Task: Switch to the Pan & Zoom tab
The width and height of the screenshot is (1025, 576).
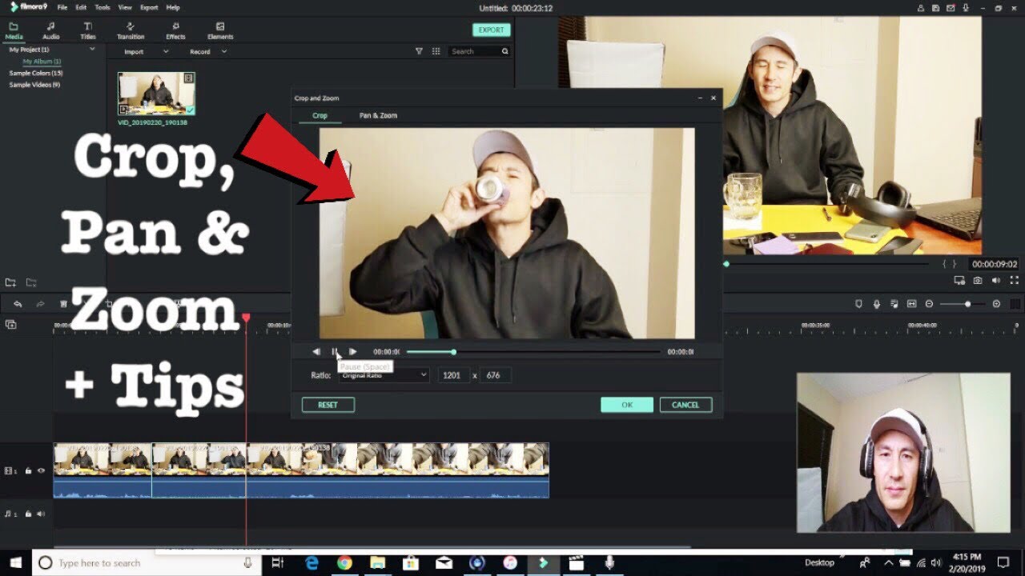Action: (x=378, y=115)
